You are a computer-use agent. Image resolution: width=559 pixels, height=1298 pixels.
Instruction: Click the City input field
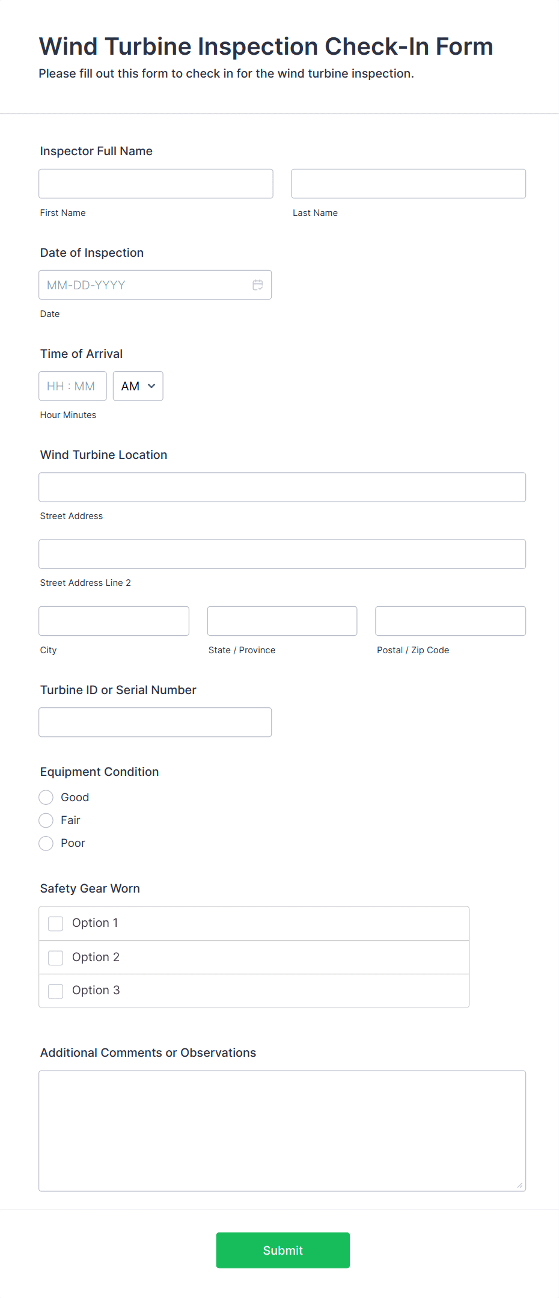[114, 621]
